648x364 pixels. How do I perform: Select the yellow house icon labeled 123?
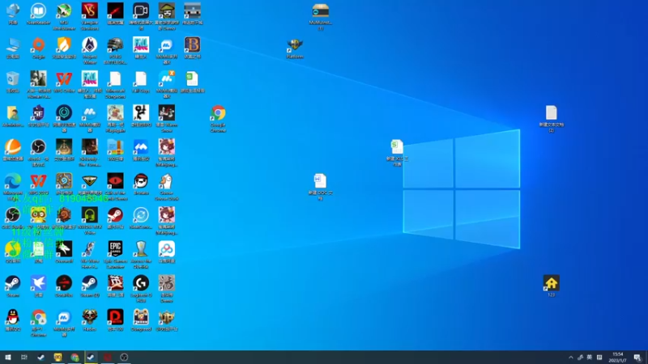[x=552, y=284]
